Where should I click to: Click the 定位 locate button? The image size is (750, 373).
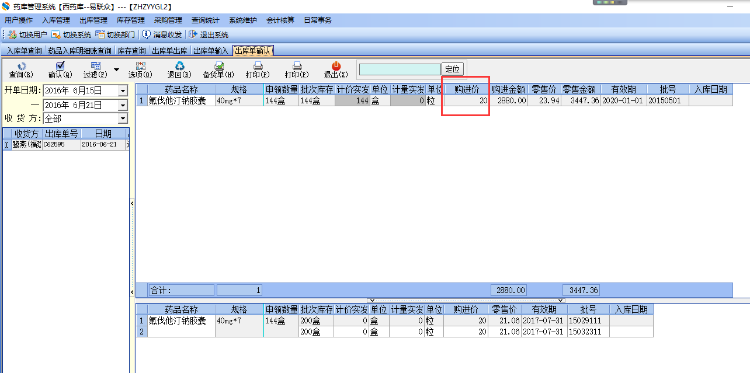[453, 69]
